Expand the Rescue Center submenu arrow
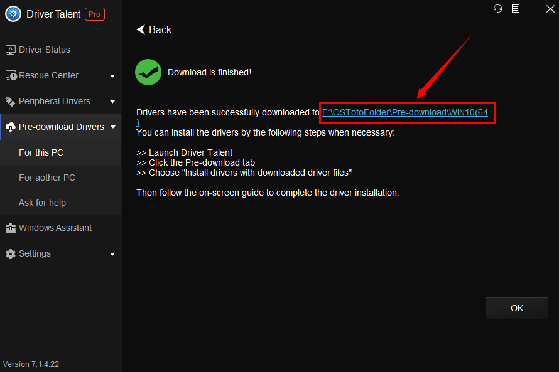This screenshot has height=372, width=559. click(112, 76)
